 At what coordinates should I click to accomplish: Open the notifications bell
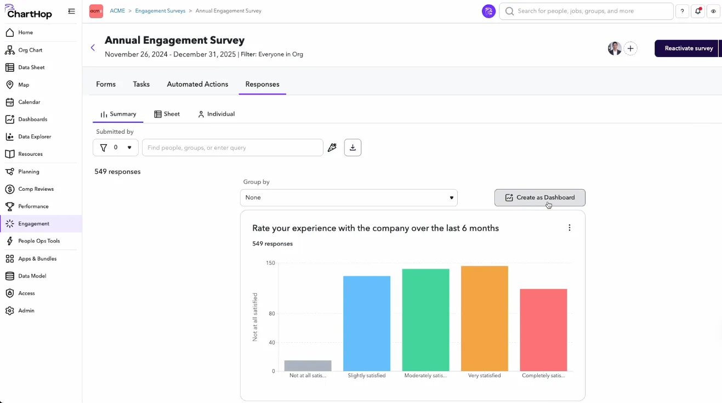[698, 11]
